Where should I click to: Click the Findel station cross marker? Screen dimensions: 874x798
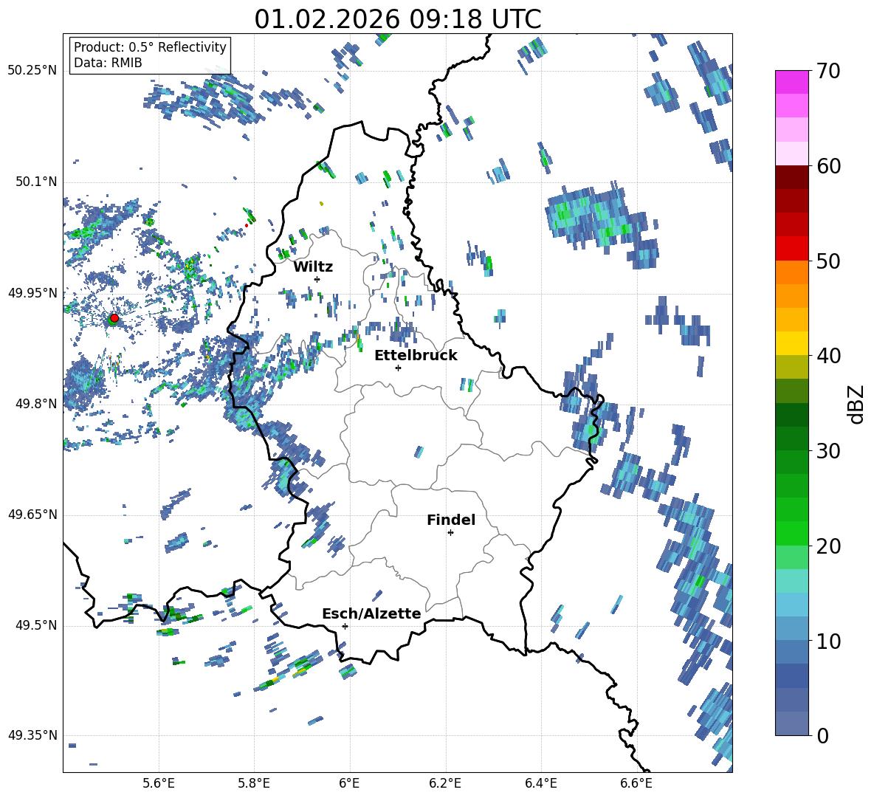(x=450, y=532)
